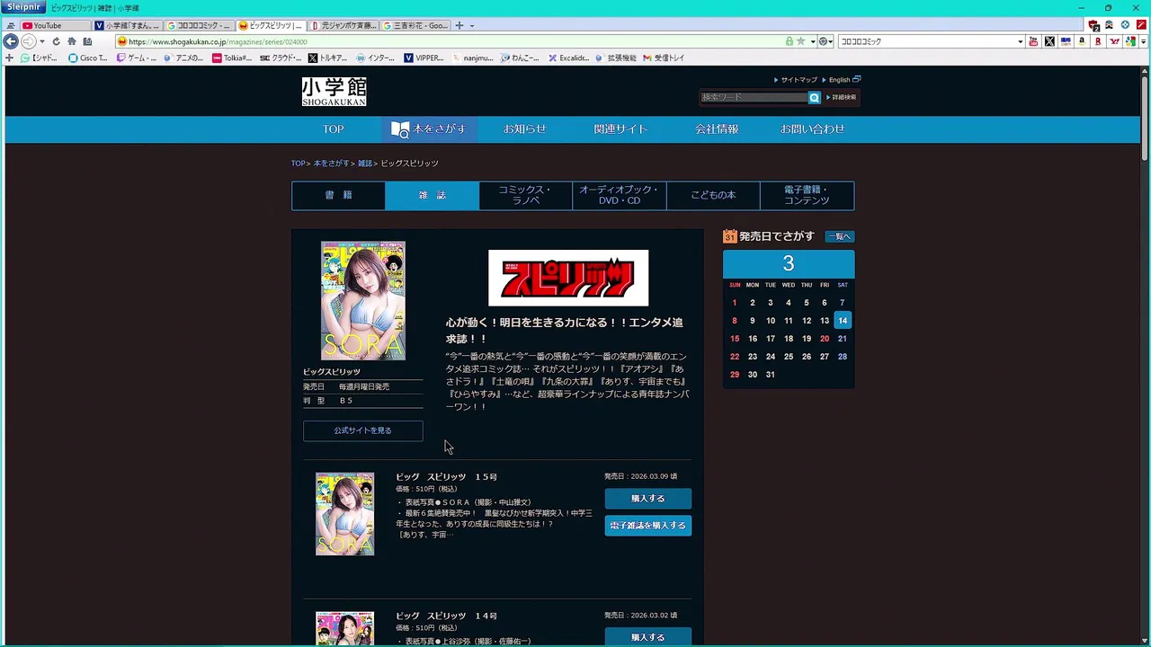
Task: Click the YouTube search shortcut icon
Action: click(1033, 41)
